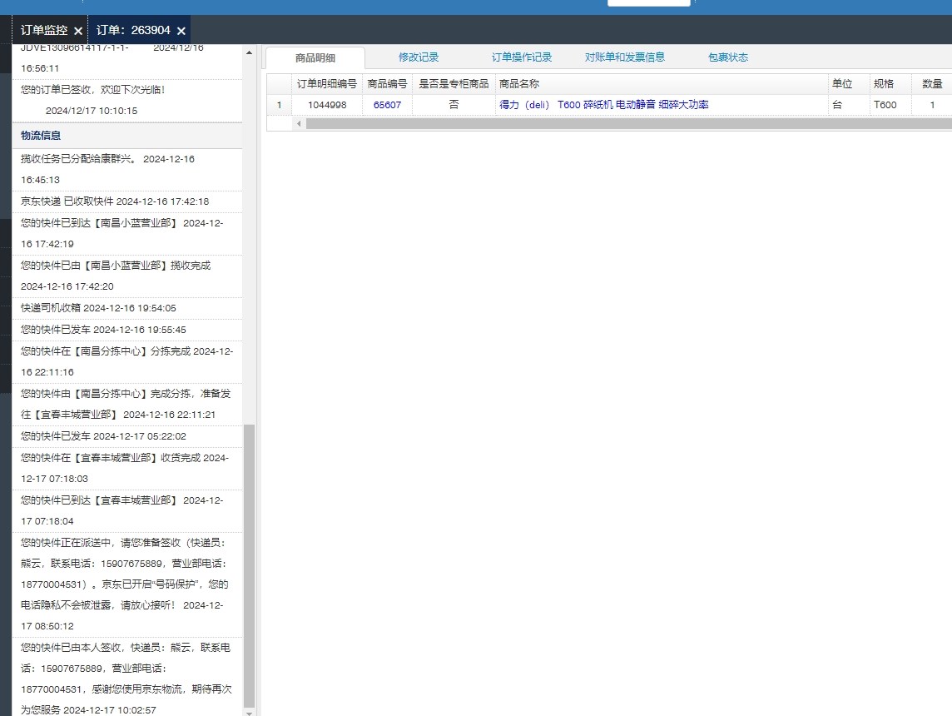The image size is (952, 716).
Task: Click the 京东快递 已收取快件 entry
Action: coord(126,201)
